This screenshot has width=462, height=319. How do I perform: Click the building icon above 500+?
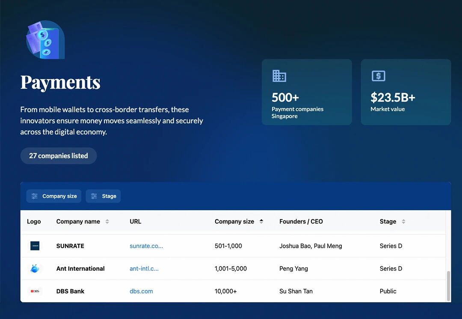tap(279, 76)
